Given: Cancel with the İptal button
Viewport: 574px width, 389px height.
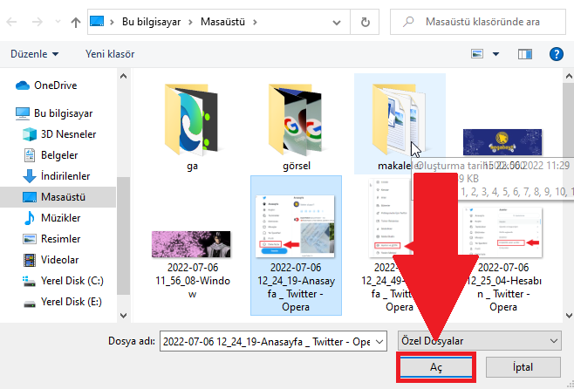Looking at the screenshot, I should point(523,367).
